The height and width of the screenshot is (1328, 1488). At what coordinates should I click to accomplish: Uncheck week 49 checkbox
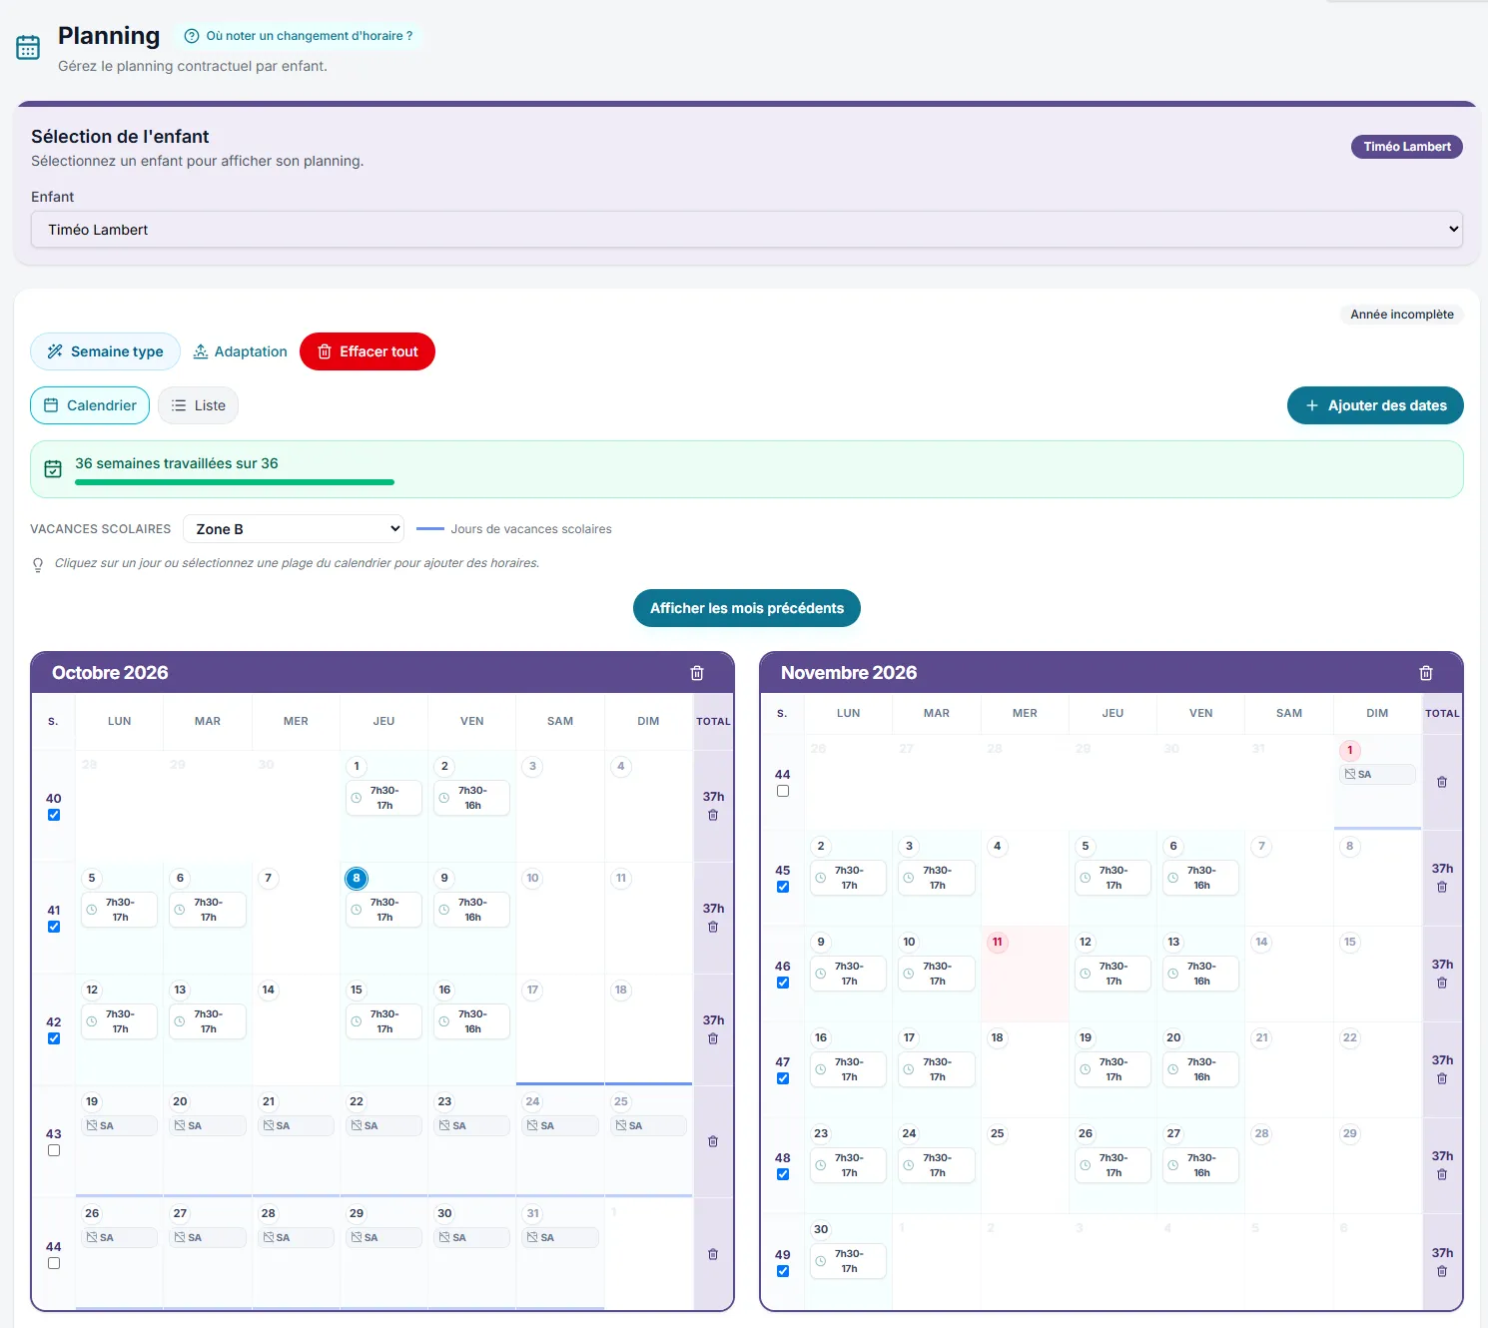point(783,1271)
